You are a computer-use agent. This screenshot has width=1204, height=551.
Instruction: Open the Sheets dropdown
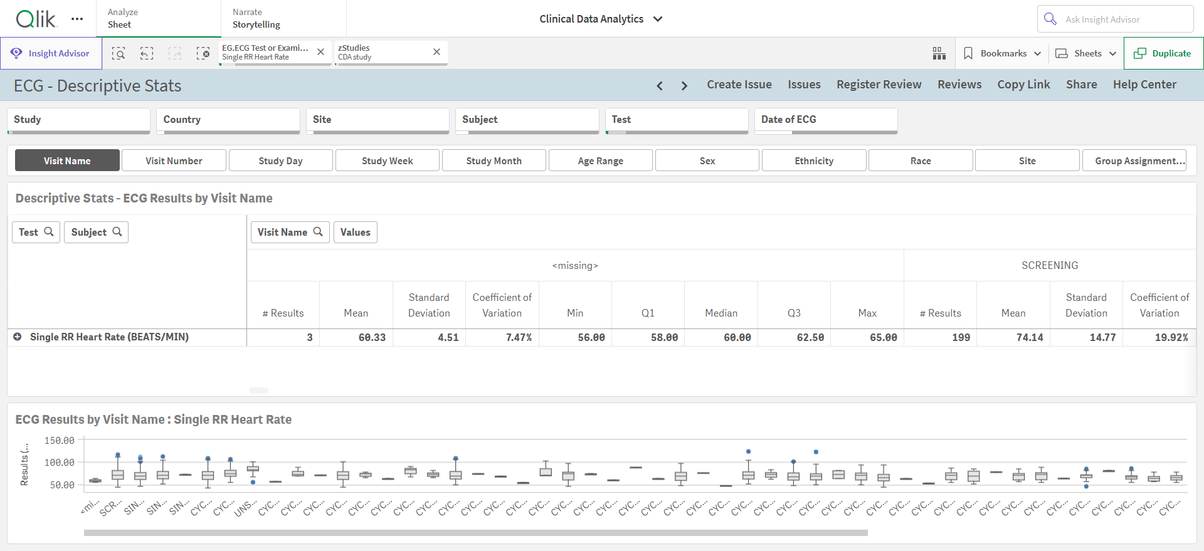[1086, 53]
